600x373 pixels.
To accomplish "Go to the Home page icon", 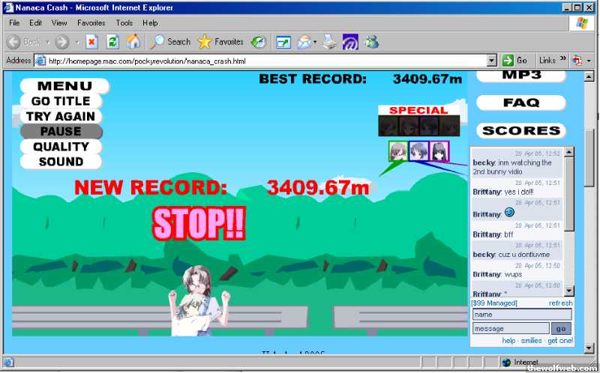I will [x=133, y=42].
